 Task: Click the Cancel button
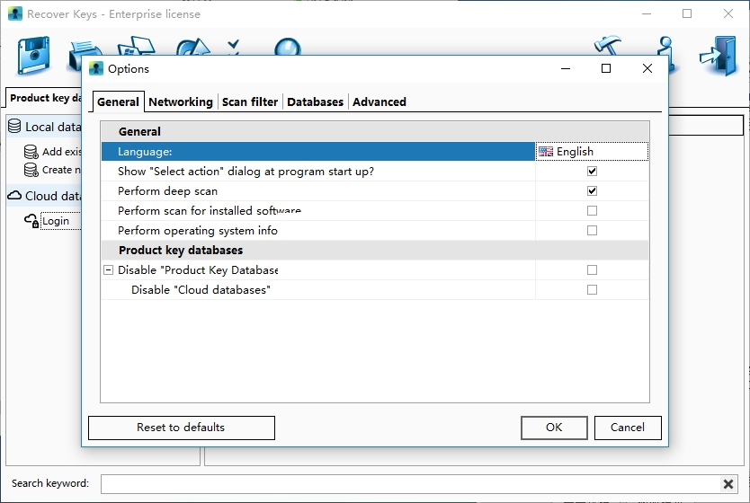pyautogui.click(x=628, y=428)
